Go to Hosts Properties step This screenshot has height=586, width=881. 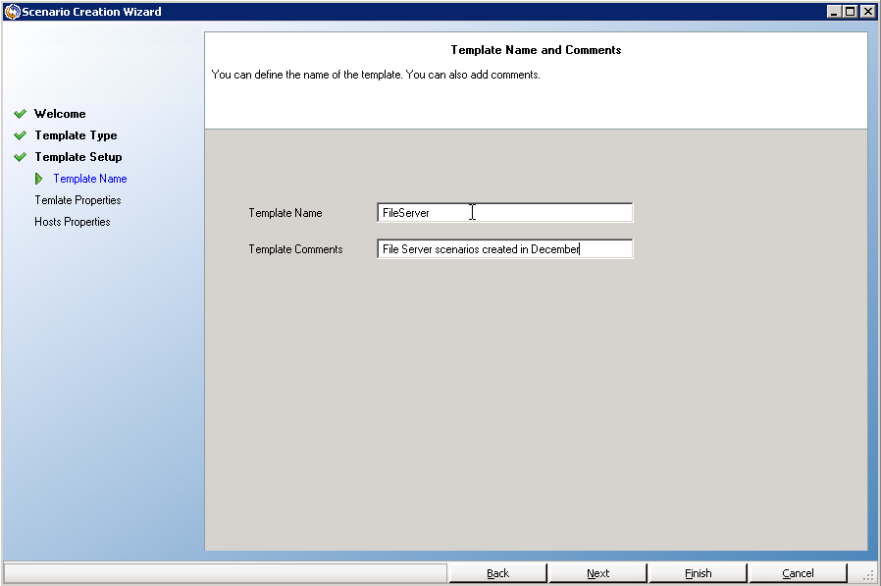pos(72,222)
